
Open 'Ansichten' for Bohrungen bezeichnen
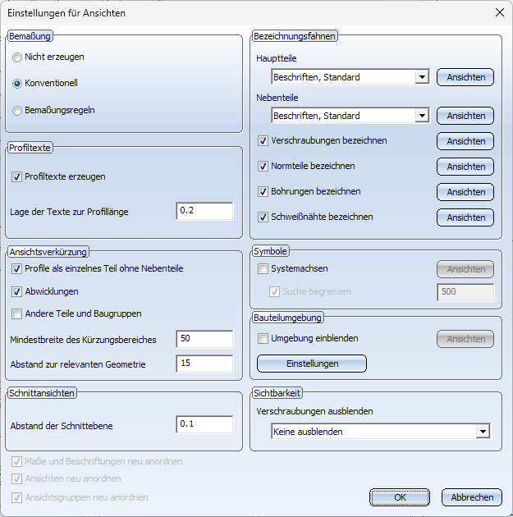[x=465, y=192]
